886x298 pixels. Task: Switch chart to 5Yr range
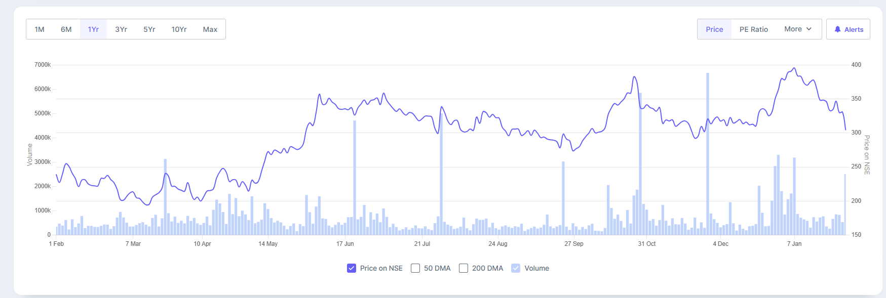(149, 29)
